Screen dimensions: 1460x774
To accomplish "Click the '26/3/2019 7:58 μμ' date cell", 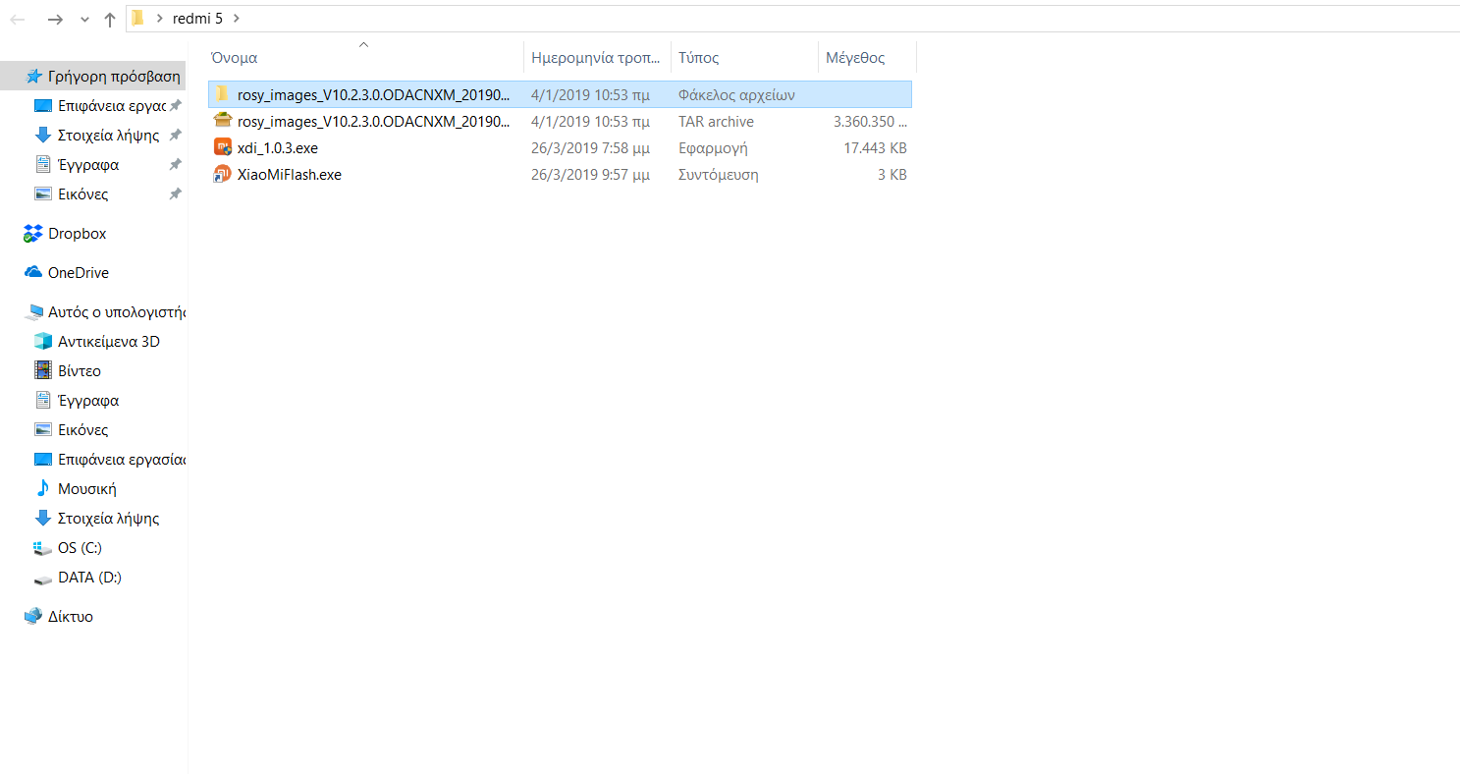I will point(590,148).
